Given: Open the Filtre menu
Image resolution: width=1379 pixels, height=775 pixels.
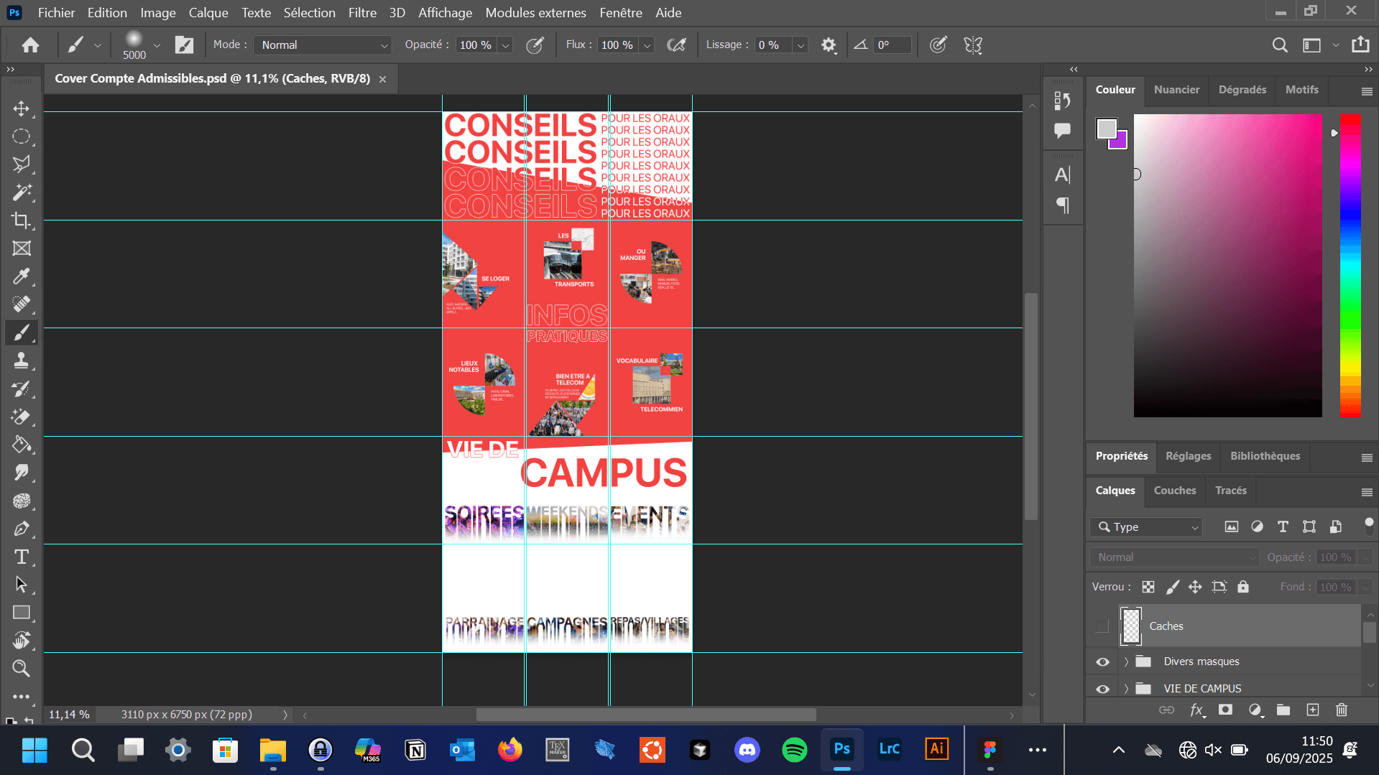Looking at the screenshot, I should click(x=362, y=13).
